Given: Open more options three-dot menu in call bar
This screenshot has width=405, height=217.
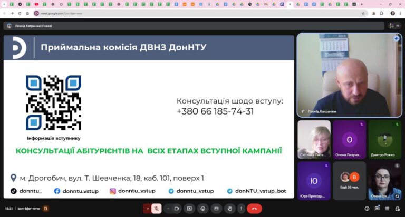Looking at the screenshot, I should click(x=241, y=209).
